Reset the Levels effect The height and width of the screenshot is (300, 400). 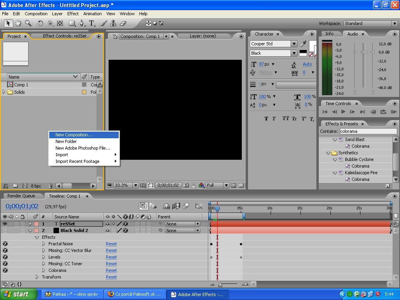[111, 257]
